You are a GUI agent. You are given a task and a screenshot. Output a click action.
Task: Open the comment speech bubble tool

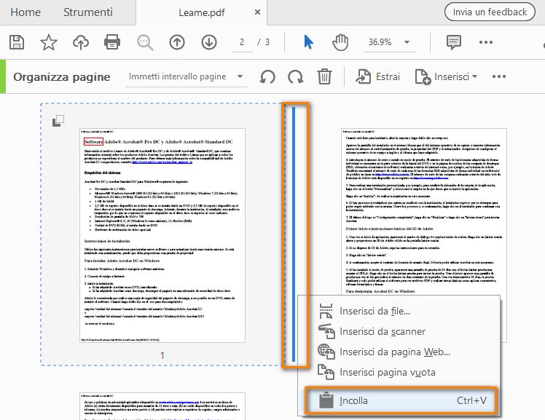(x=454, y=42)
